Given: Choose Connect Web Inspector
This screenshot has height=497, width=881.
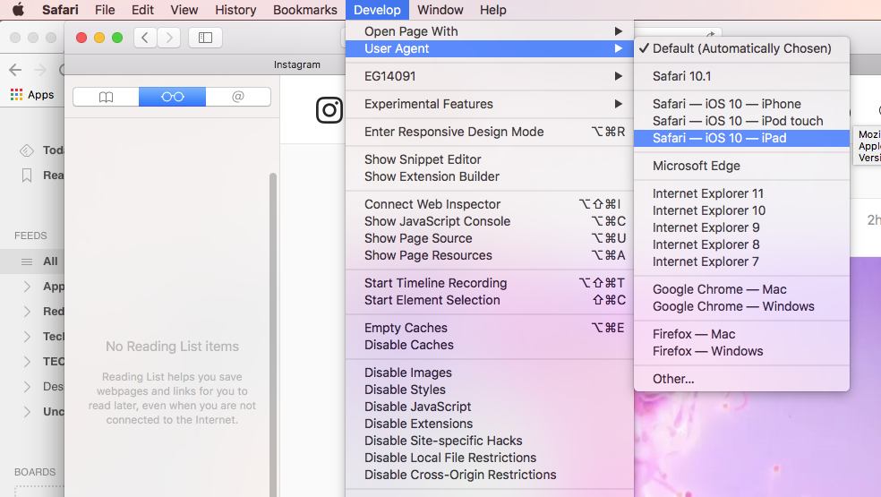Looking at the screenshot, I should pyautogui.click(x=490, y=204).
